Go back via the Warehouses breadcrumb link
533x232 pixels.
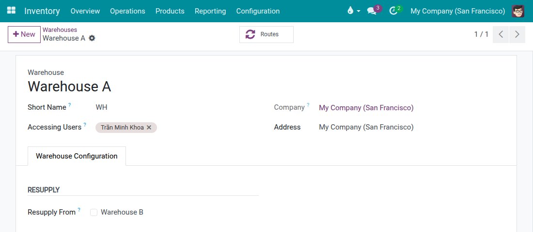(x=60, y=30)
